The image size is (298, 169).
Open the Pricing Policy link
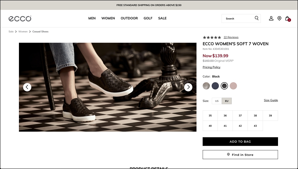(x=211, y=67)
